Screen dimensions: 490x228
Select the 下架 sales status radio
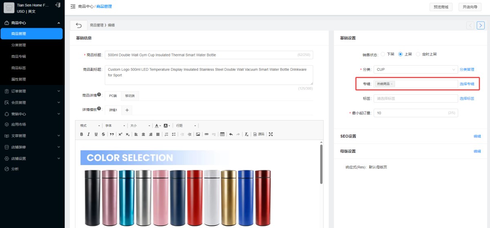[383, 54]
